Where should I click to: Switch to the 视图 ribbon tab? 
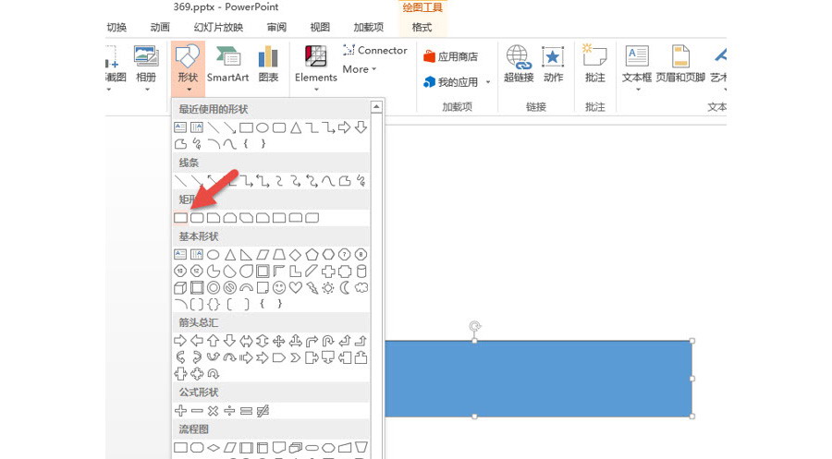(320, 27)
